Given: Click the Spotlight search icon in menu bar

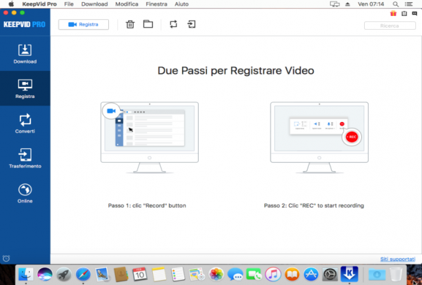Looking at the screenshot, I should click(395, 4).
